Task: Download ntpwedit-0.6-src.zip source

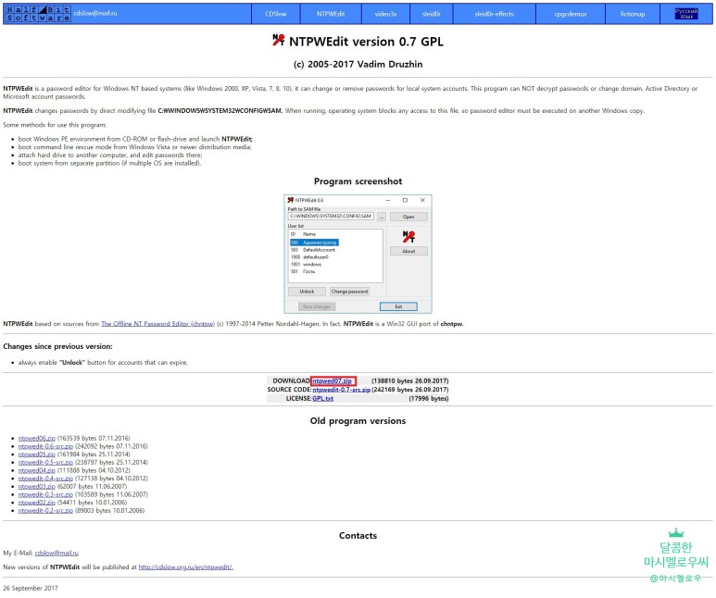Action: 45,446
